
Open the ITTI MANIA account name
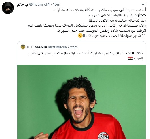click(37, 47)
